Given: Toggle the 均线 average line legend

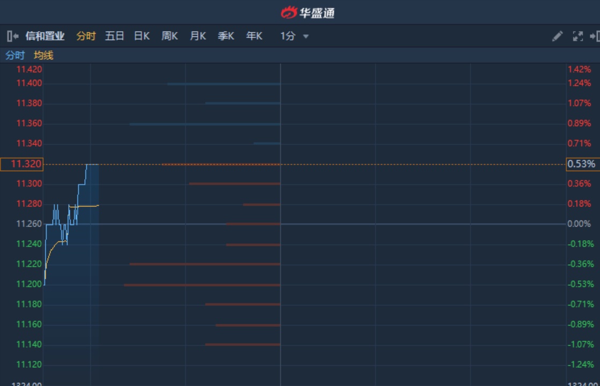Looking at the screenshot, I should 43,55.
